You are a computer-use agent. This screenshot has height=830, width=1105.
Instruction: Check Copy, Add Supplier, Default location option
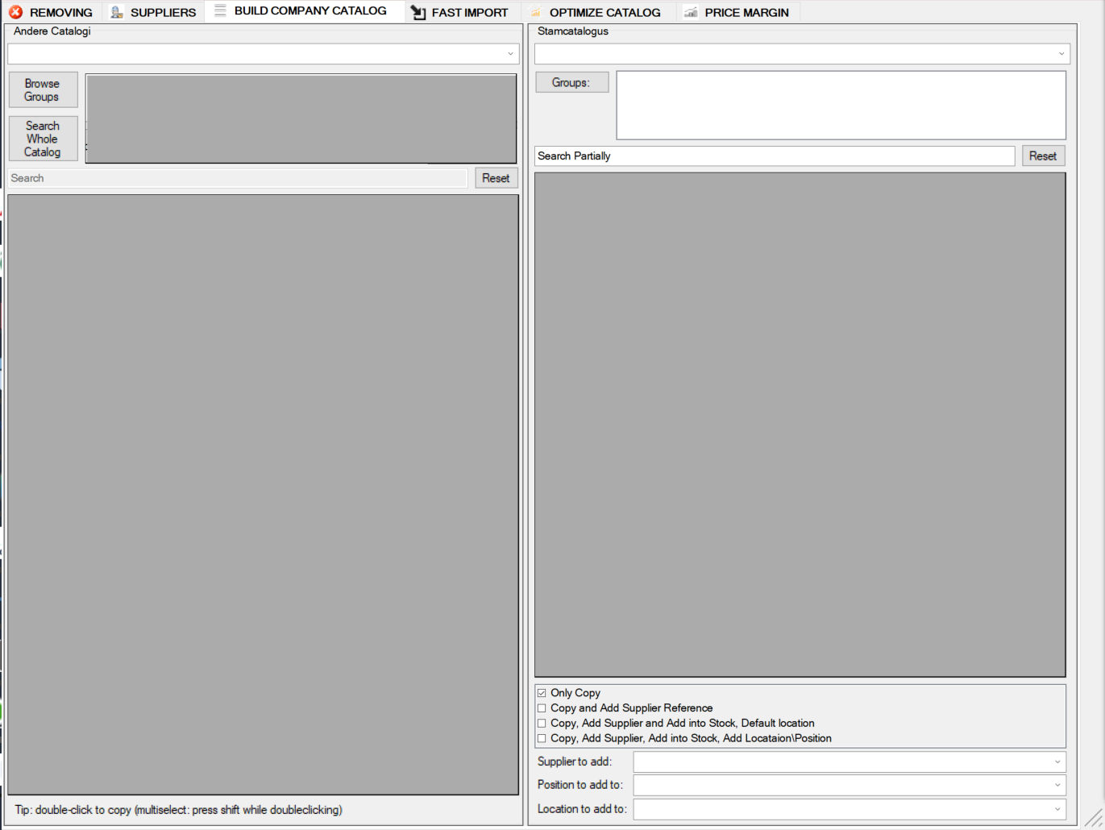[x=542, y=724]
